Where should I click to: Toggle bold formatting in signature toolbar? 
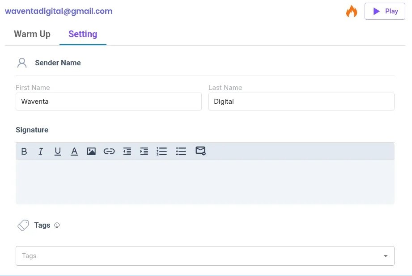tap(24, 152)
